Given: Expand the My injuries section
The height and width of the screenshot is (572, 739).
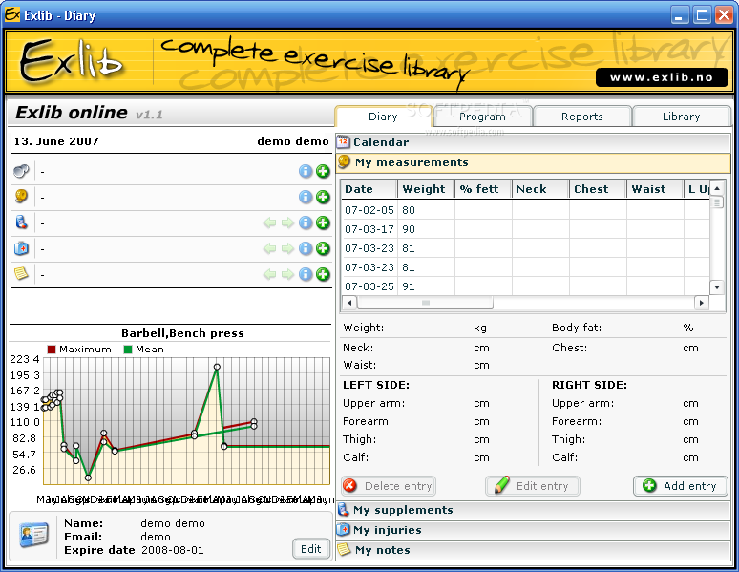Looking at the screenshot, I should click(533, 530).
